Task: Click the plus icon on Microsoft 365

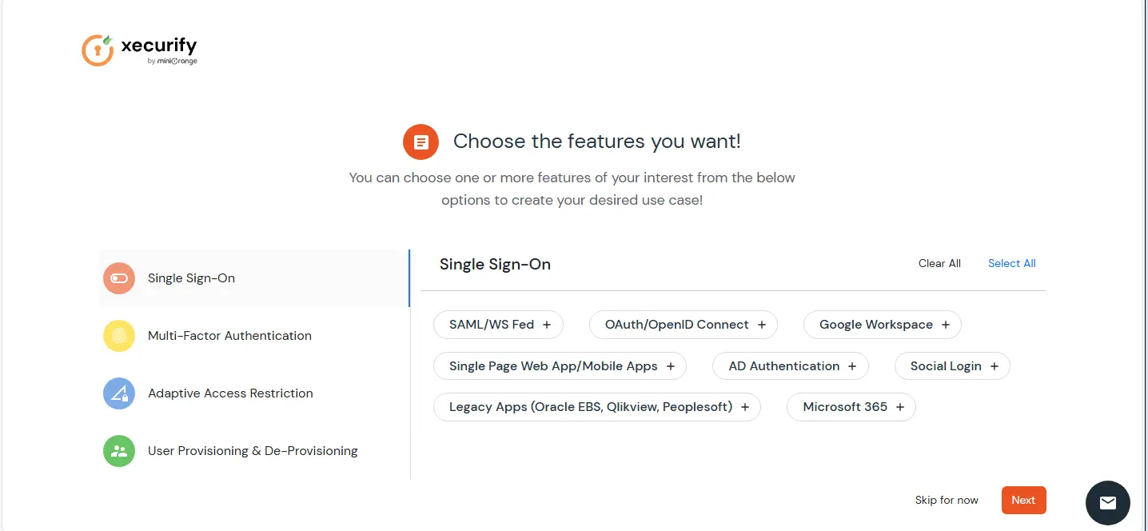Action: [900, 406]
